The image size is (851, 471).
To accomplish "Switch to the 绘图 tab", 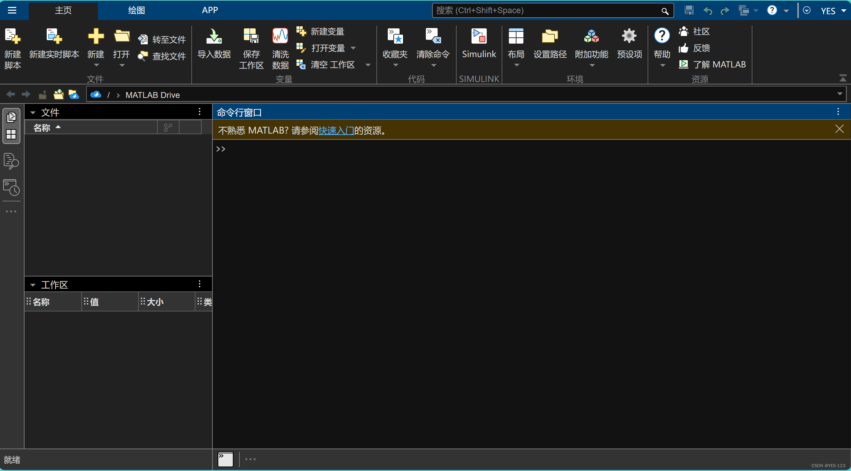I will point(137,10).
